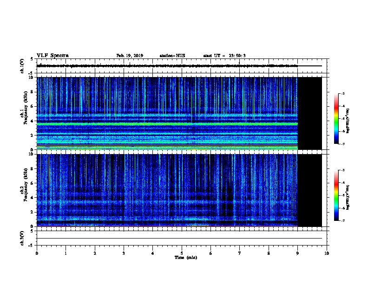Click the "8" kHz tick on ch.1 spectrogram
The image size is (368, 284).
pyautogui.click(x=32, y=92)
